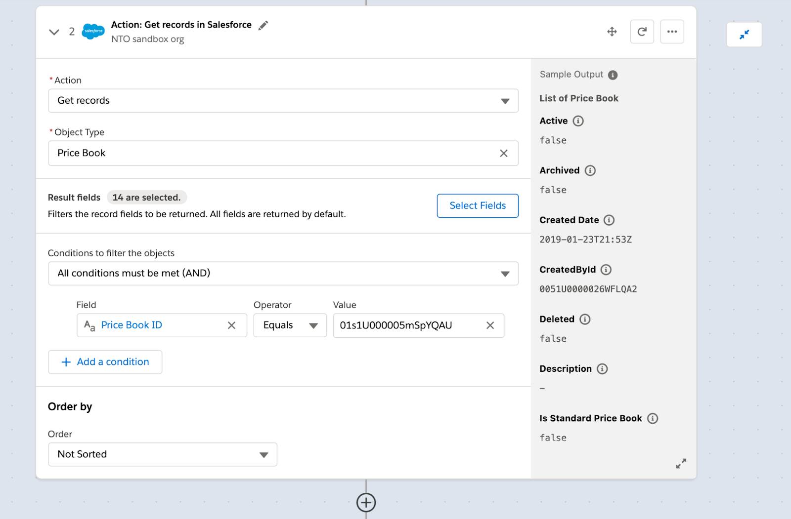Click the Deleted field info icon
Screen dimensions: 791x519
(585, 319)
